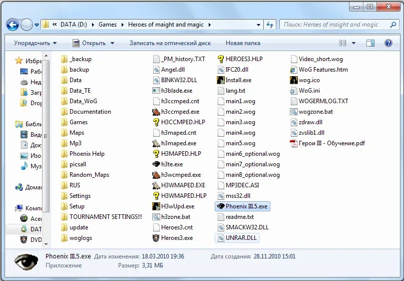Create a new folder with Новая папка
Image resolution: width=404 pixels, height=281 pixels.
click(x=243, y=43)
